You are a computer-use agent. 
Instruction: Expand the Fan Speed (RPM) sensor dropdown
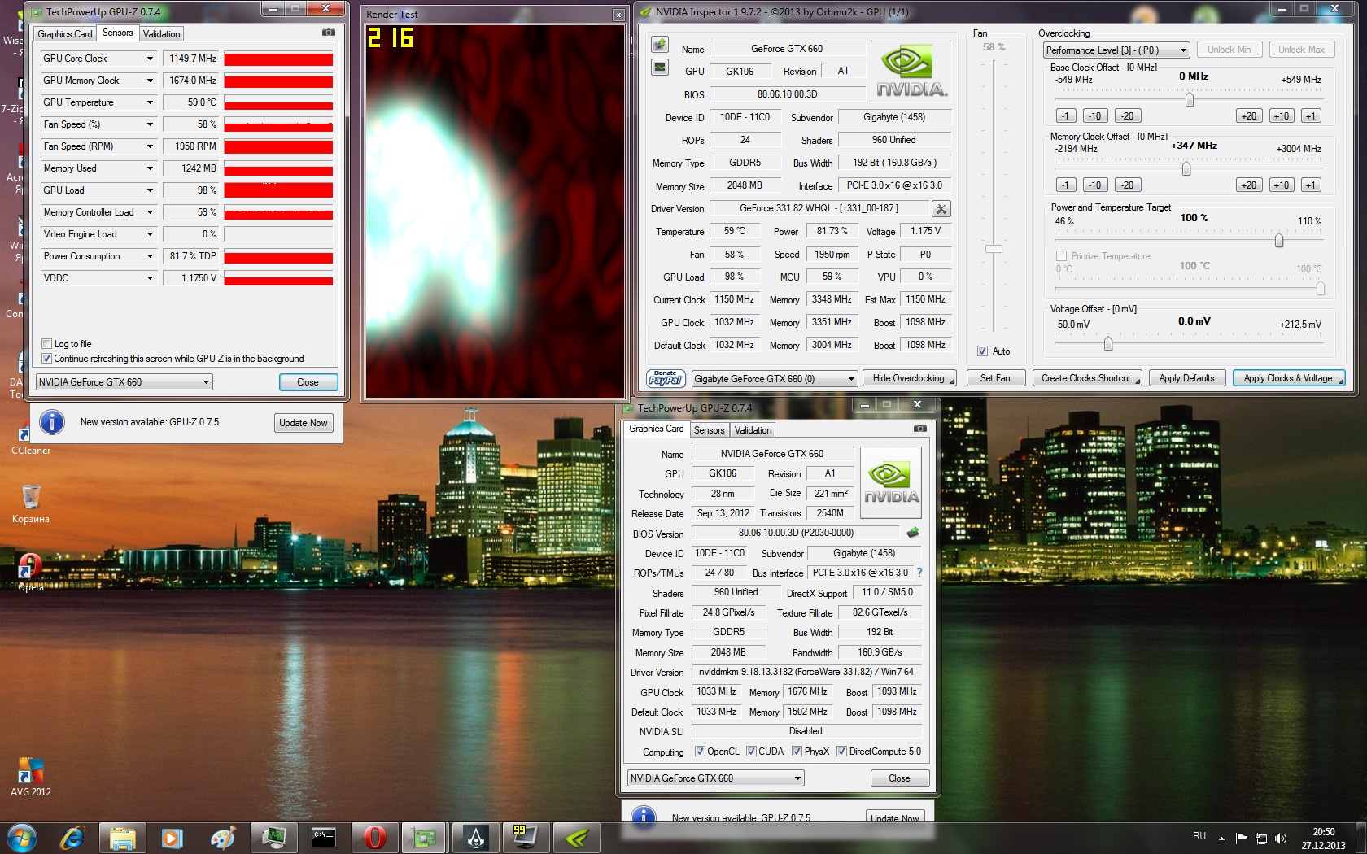(x=150, y=146)
